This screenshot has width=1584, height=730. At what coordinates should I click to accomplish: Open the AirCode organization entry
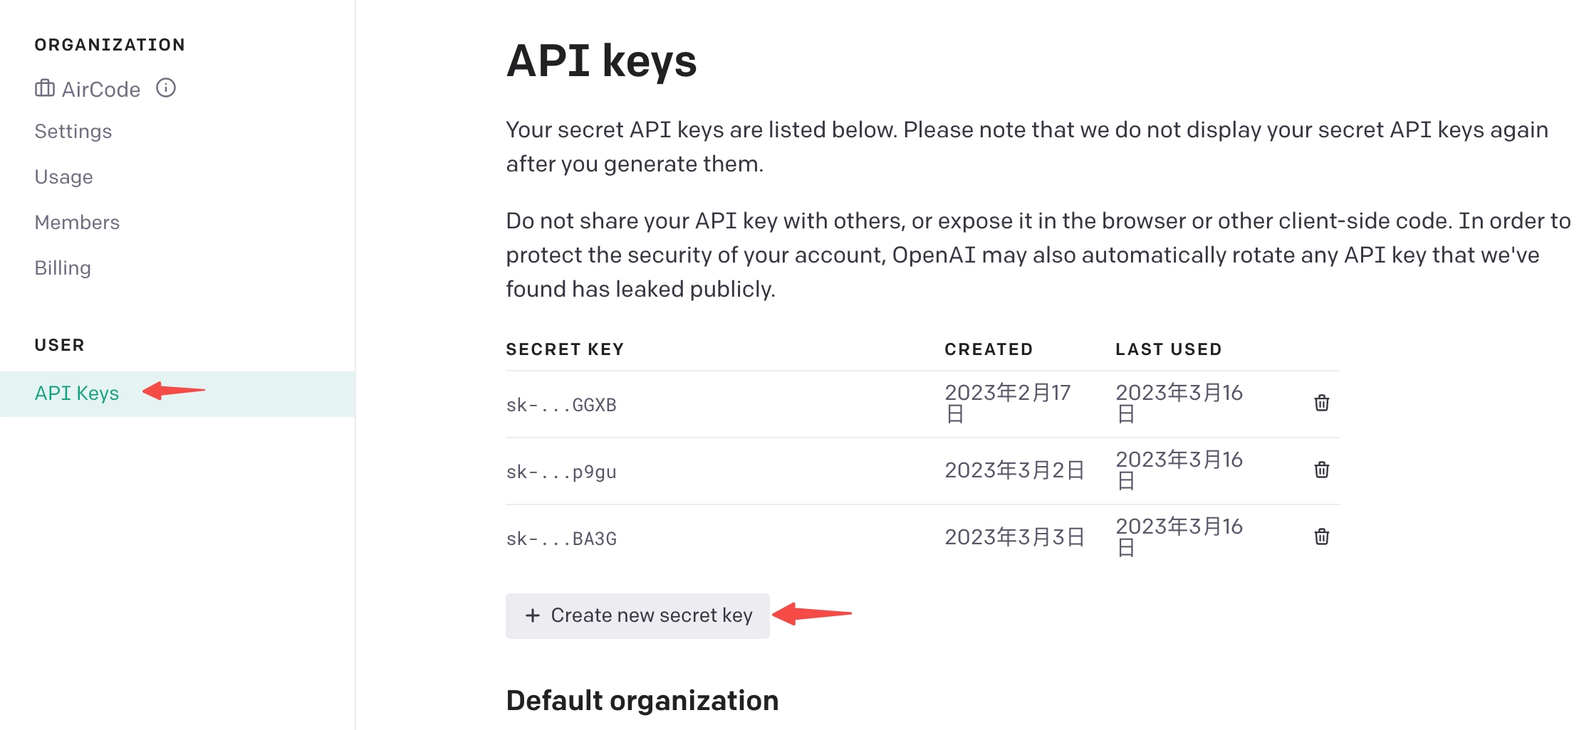[x=101, y=89]
